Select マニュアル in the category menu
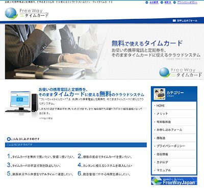The image size is (204, 190). tap(174, 170)
